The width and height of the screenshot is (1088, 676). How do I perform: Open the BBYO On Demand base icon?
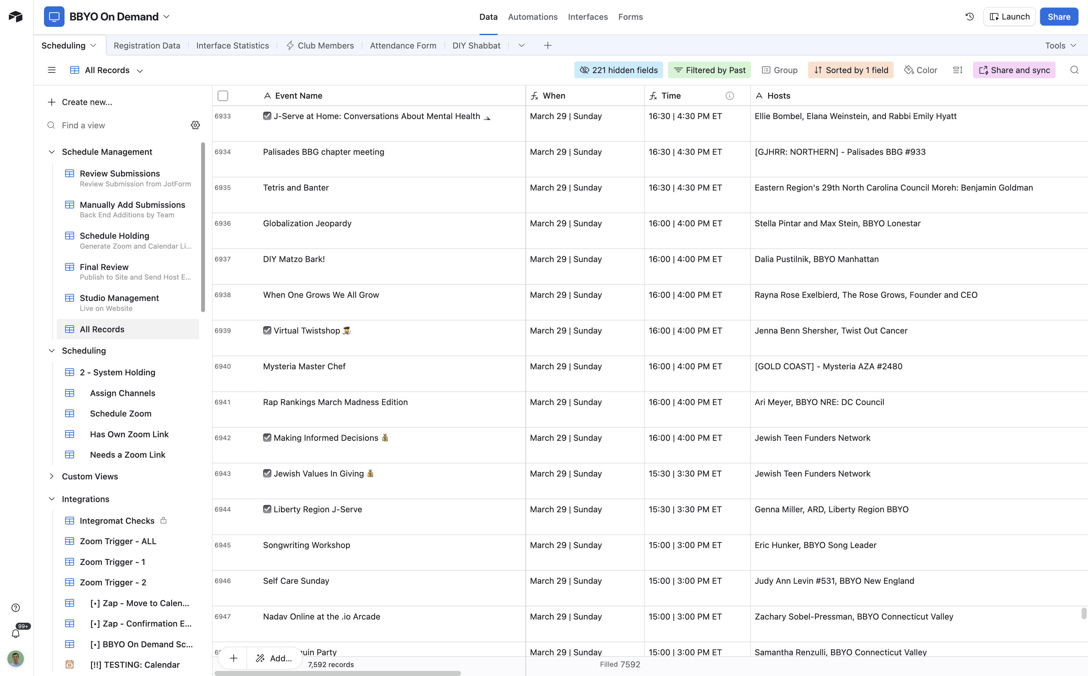(x=54, y=17)
